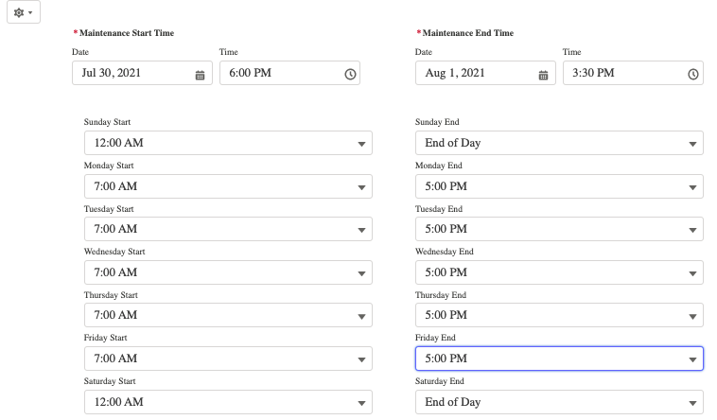
Task: Open the gear settings menu
Action: pyautogui.click(x=24, y=13)
